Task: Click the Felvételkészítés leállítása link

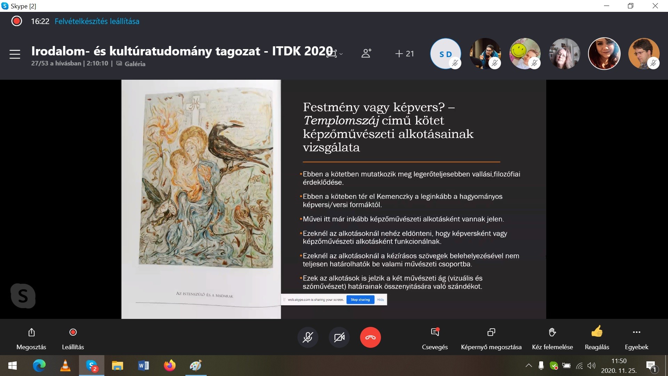Action: [97, 21]
